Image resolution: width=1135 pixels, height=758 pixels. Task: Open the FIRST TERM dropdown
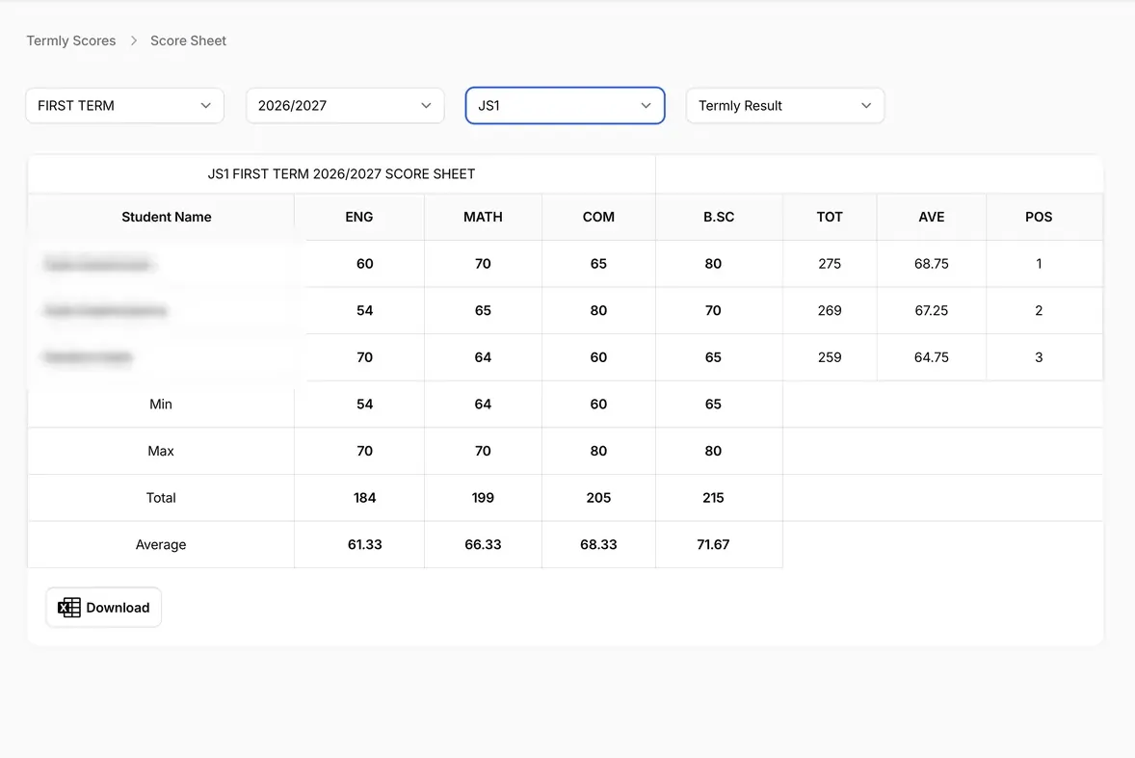tap(124, 106)
